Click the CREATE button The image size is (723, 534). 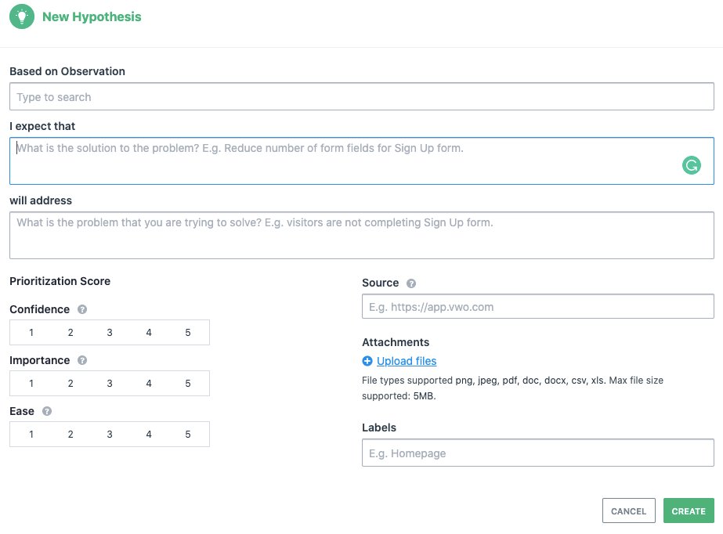pos(689,511)
